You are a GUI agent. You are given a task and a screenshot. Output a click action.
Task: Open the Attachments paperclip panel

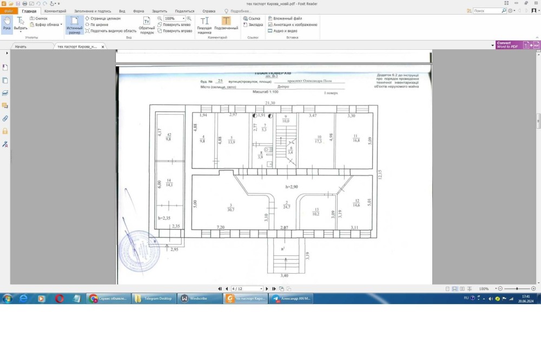coord(5,118)
